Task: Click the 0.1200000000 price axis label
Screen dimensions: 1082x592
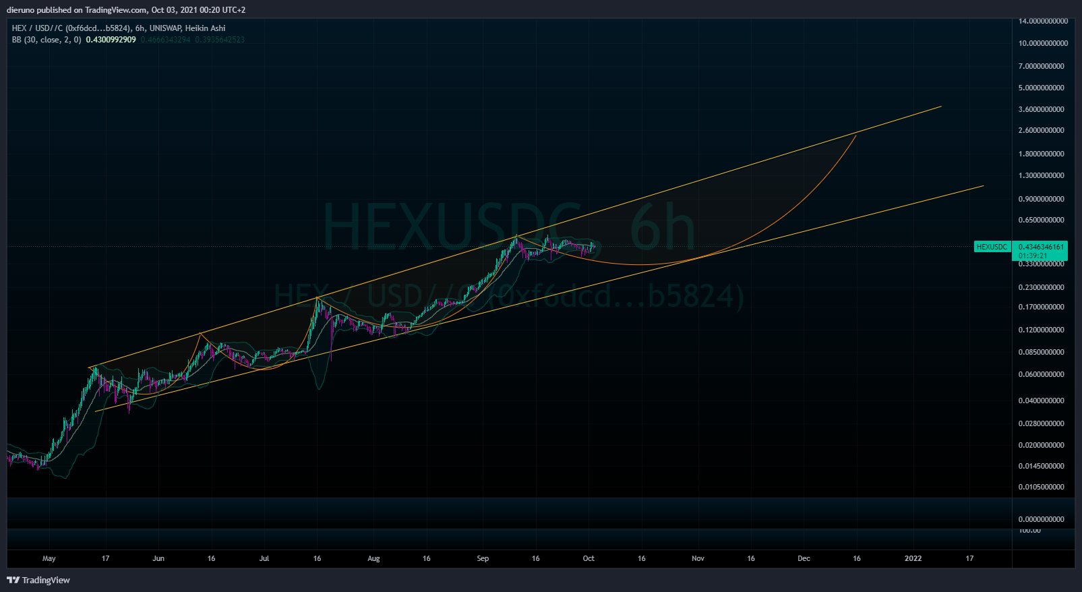Action: point(1042,330)
